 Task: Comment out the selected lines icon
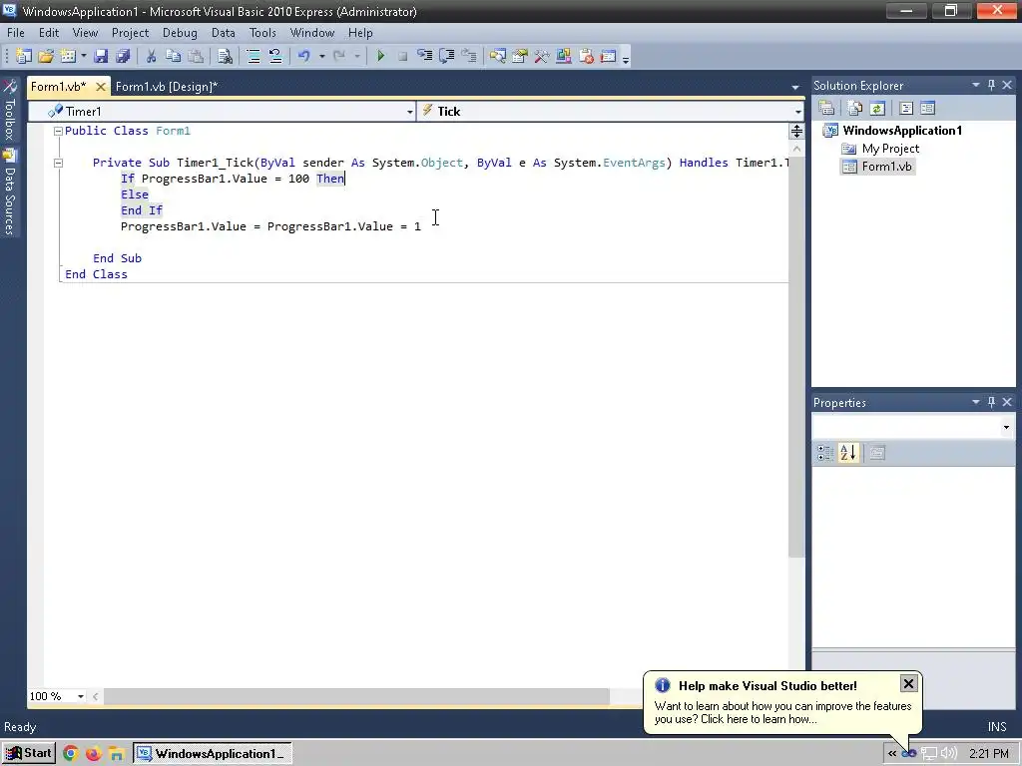tap(253, 57)
